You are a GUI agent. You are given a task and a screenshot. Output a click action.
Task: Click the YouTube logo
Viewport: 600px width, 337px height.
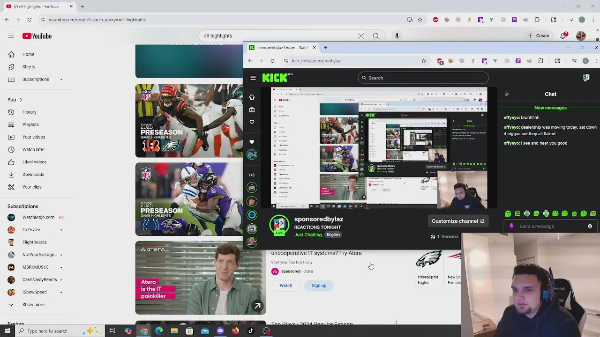(37, 36)
